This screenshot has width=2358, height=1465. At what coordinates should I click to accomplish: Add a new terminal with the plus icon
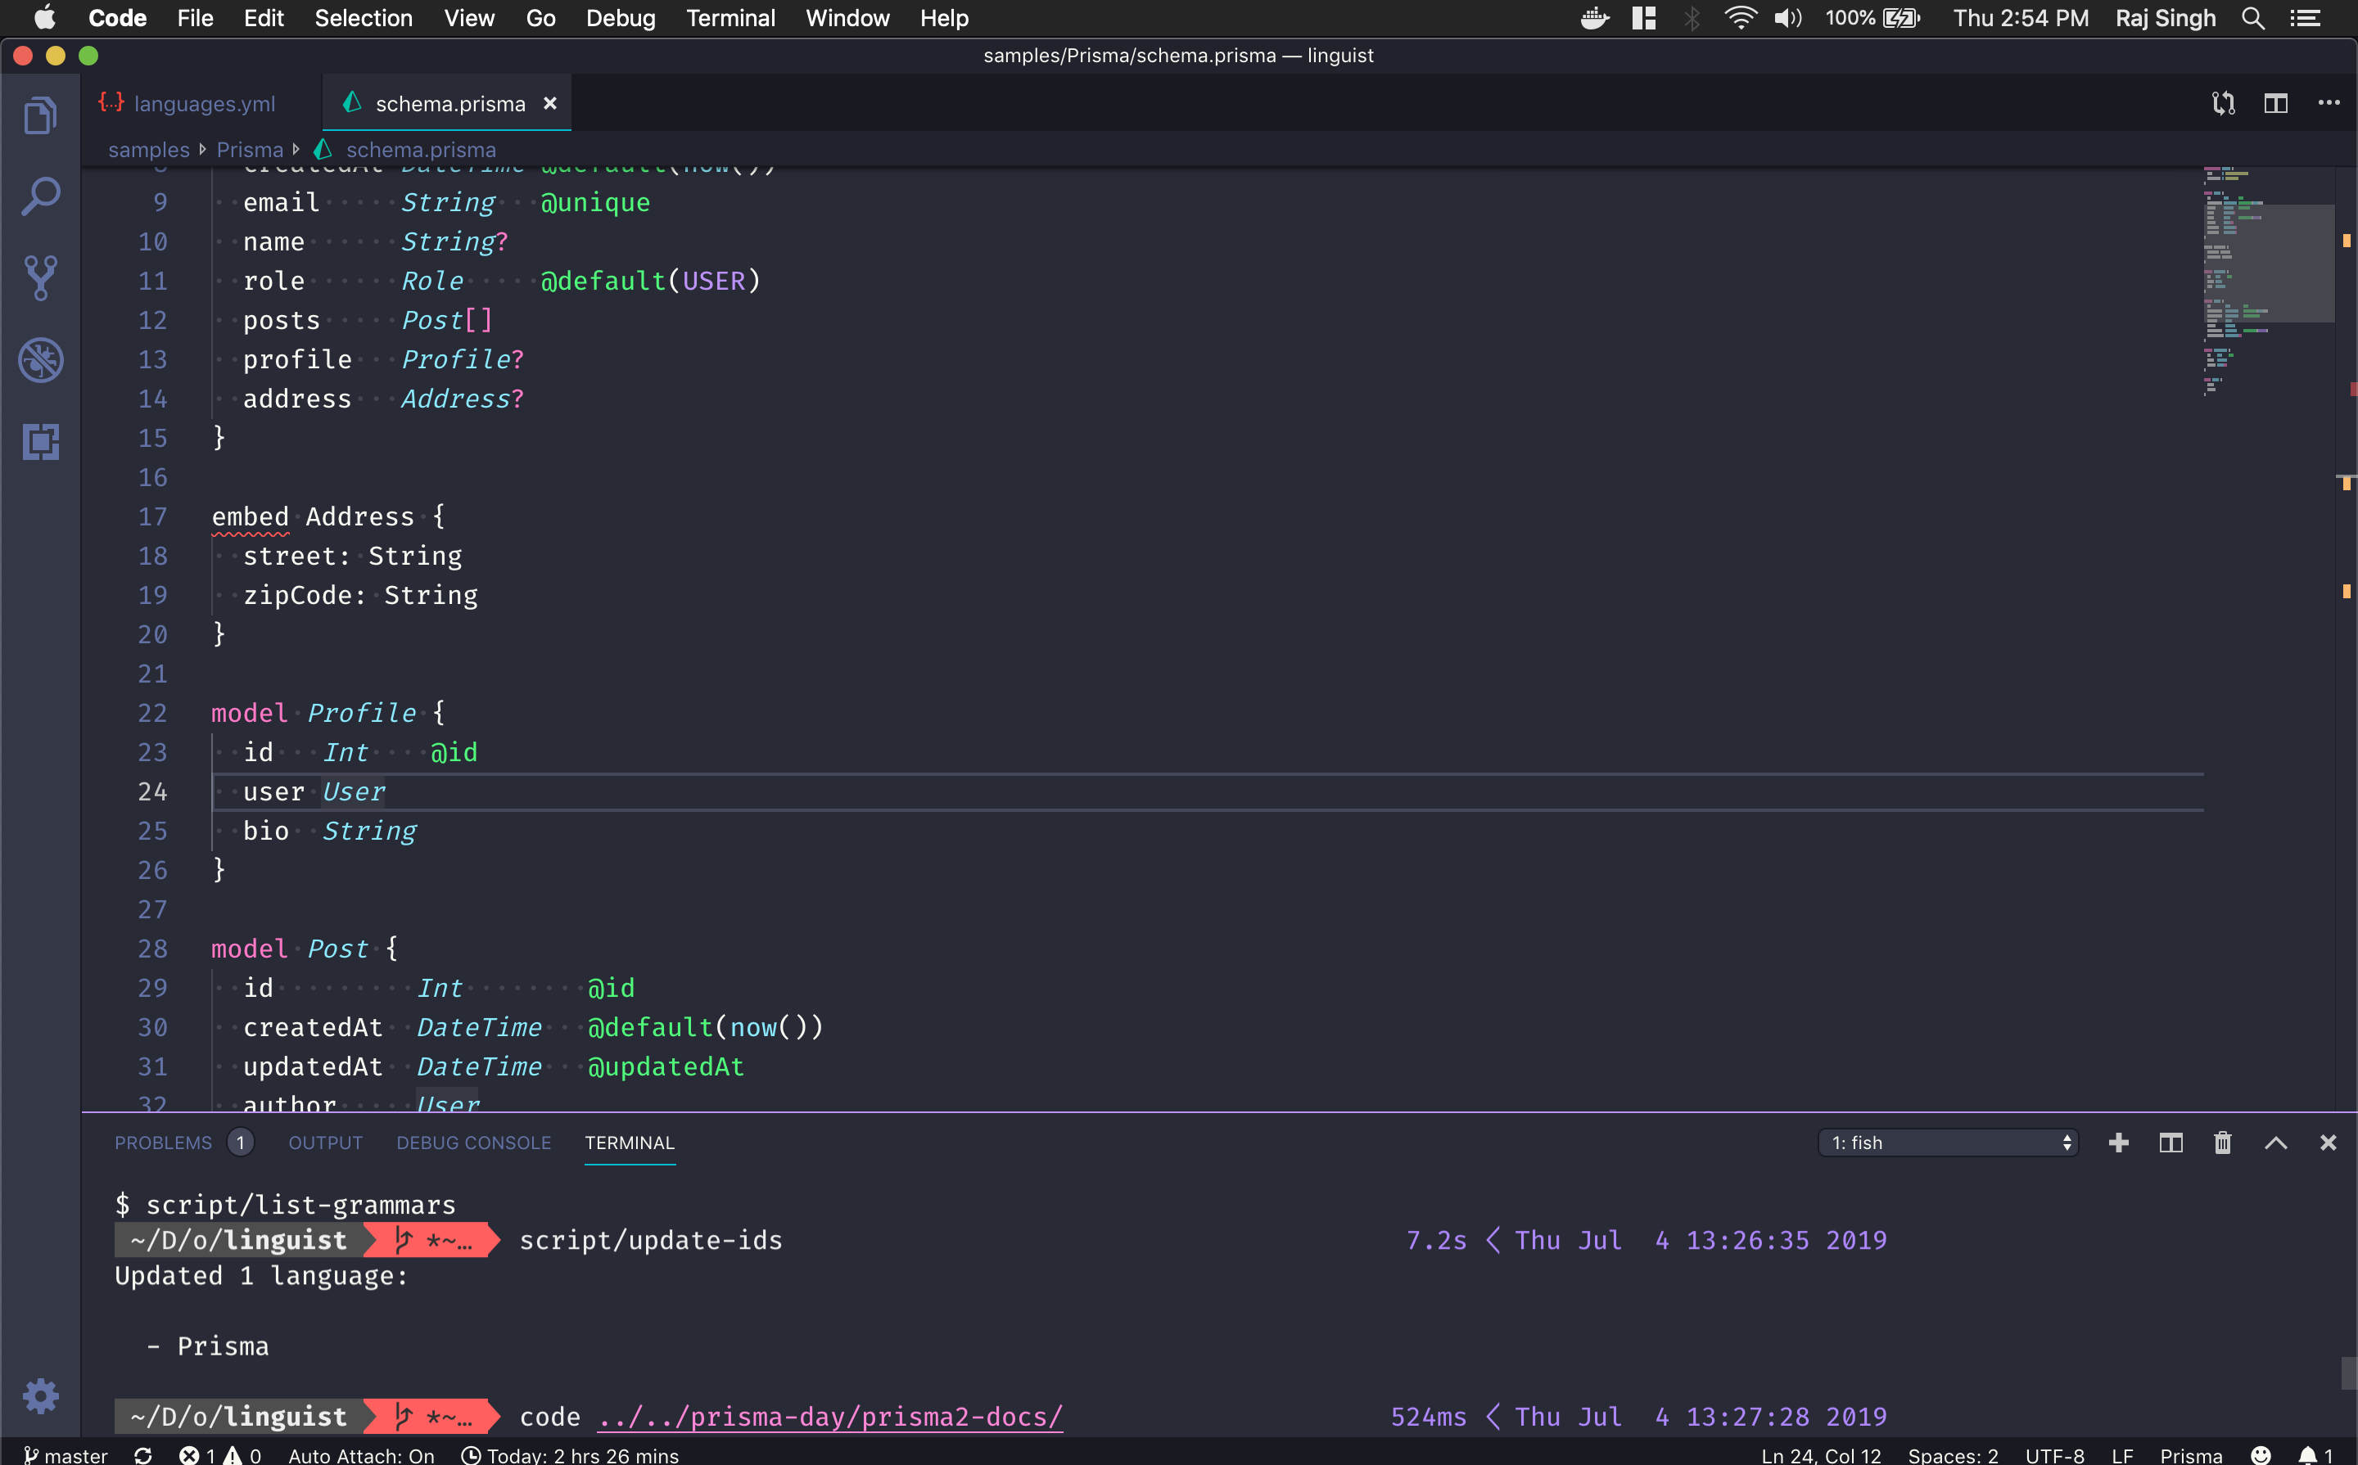[2119, 1143]
